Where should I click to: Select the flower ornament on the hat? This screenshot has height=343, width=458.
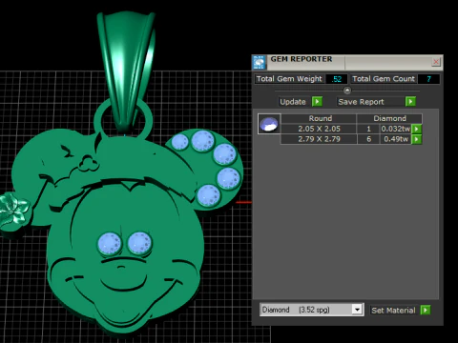tap(14, 210)
